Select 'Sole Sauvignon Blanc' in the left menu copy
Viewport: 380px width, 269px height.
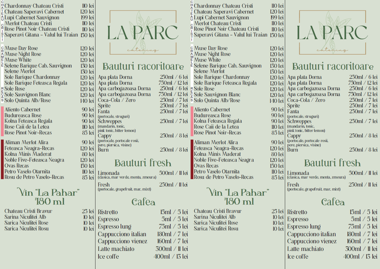(x=28, y=94)
